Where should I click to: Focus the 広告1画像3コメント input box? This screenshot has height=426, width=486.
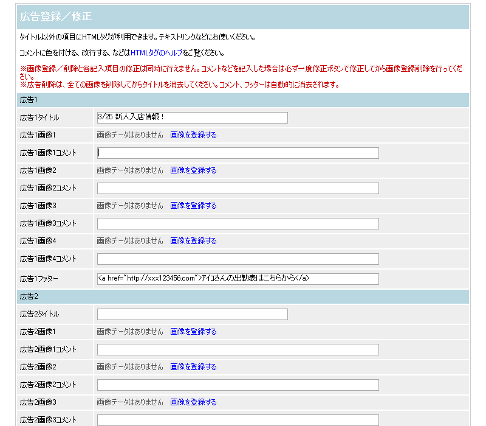click(x=237, y=223)
